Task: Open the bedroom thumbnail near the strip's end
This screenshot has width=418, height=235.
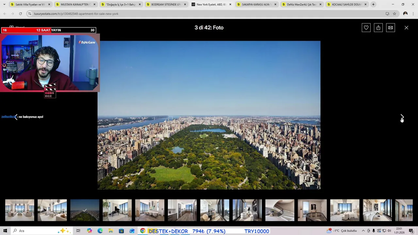Action: coord(345,210)
